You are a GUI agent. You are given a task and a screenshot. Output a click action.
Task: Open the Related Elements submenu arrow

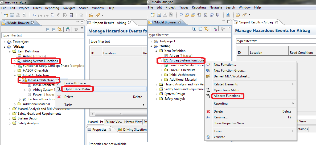pyautogui.click(x=293, y=84)
